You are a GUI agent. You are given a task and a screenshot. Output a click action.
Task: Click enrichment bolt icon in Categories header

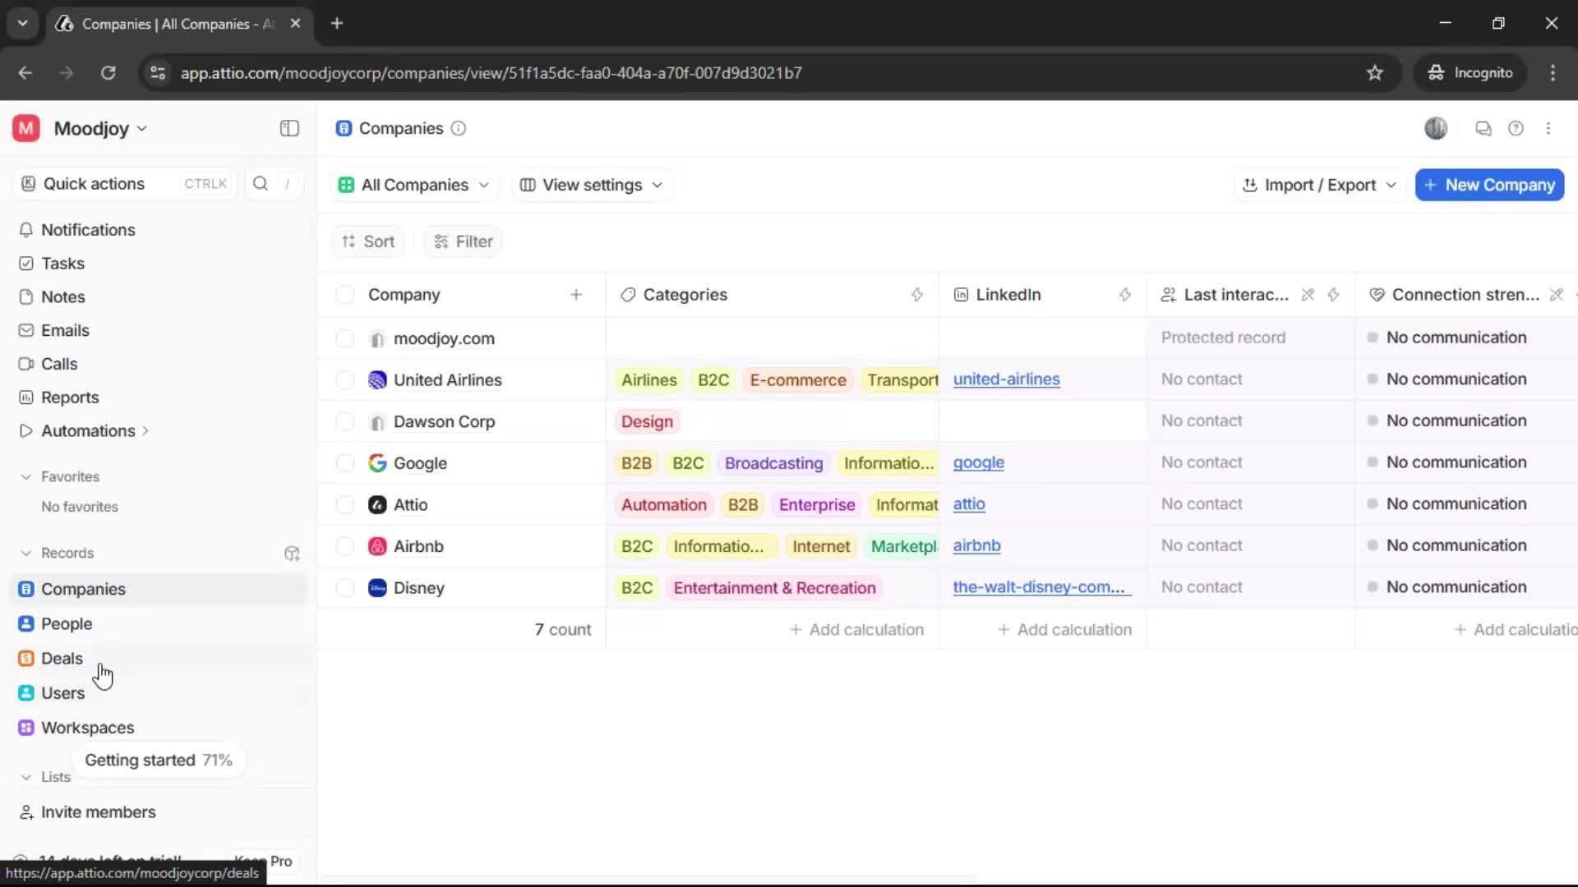(917, 295)
